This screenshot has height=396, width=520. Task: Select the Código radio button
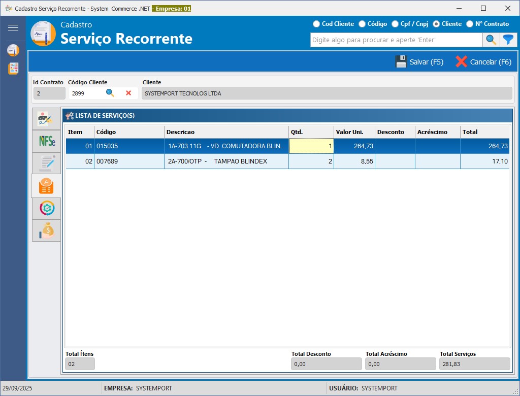pyautogui.click(x=362, y=24)
